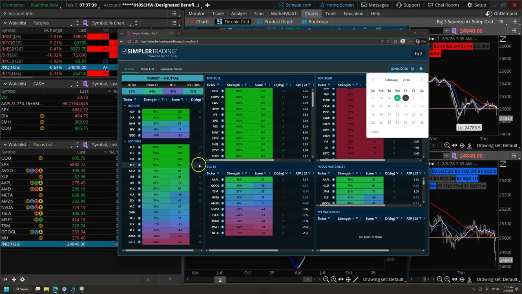Select the NVDA row in Focus List
The width and height of the screenshot is (522, 294).
pyautogui.click(x=59, y=207)
